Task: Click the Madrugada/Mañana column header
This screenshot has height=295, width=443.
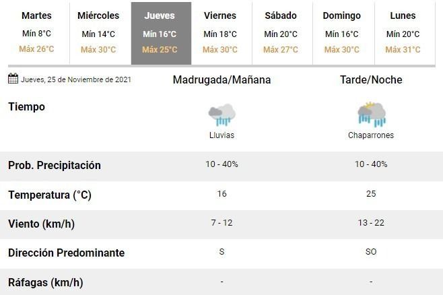Action: [x=221, y=79]
